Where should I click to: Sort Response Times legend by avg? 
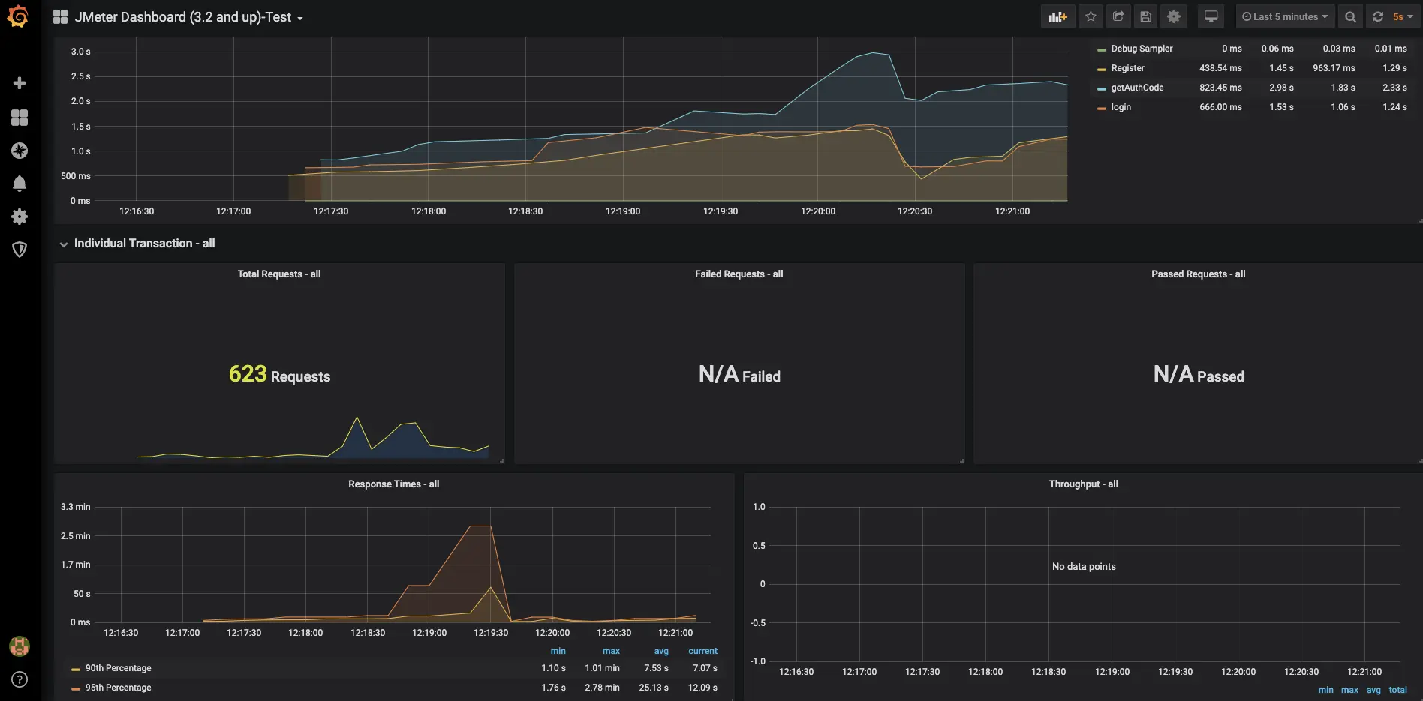[660, 651]
